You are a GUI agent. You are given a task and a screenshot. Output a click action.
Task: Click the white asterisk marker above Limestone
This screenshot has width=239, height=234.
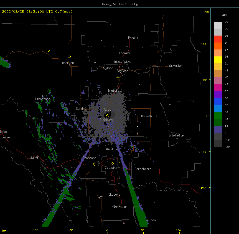42,96
